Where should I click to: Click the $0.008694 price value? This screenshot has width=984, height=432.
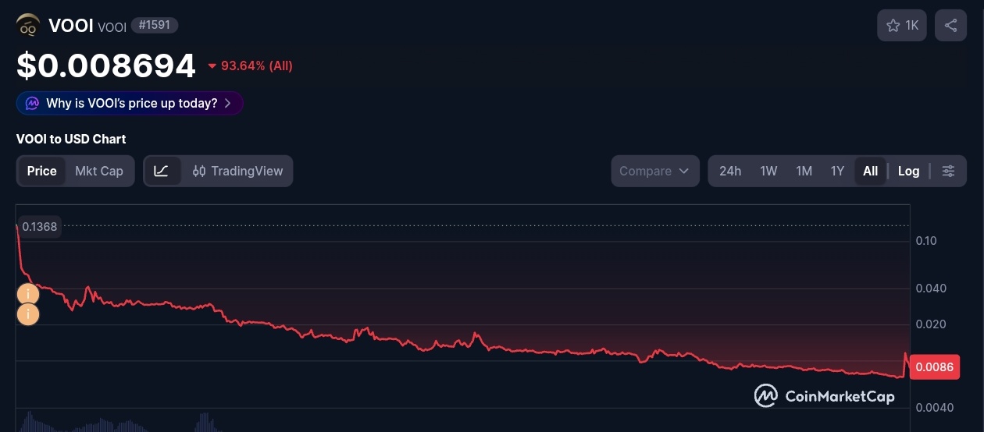coord(106,66)
